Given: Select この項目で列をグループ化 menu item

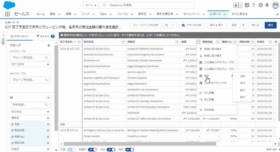Looking at the screenshot, I should [217, 69].
